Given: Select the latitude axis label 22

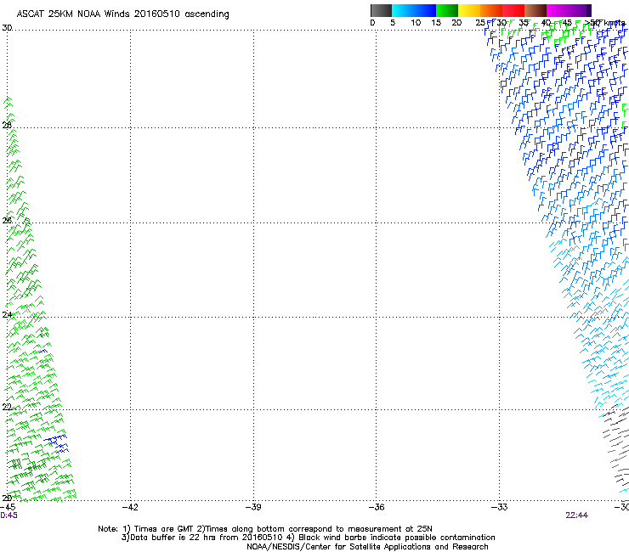Looking at the screenshot, I should pyautogui.click(x=7, y=407).
